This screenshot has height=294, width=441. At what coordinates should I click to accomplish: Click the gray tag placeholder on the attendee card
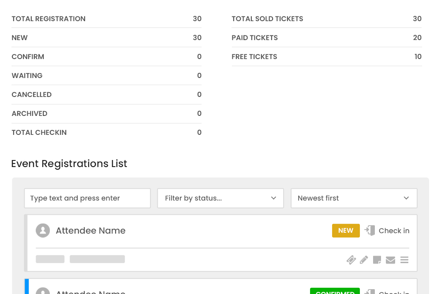(50, 259)
